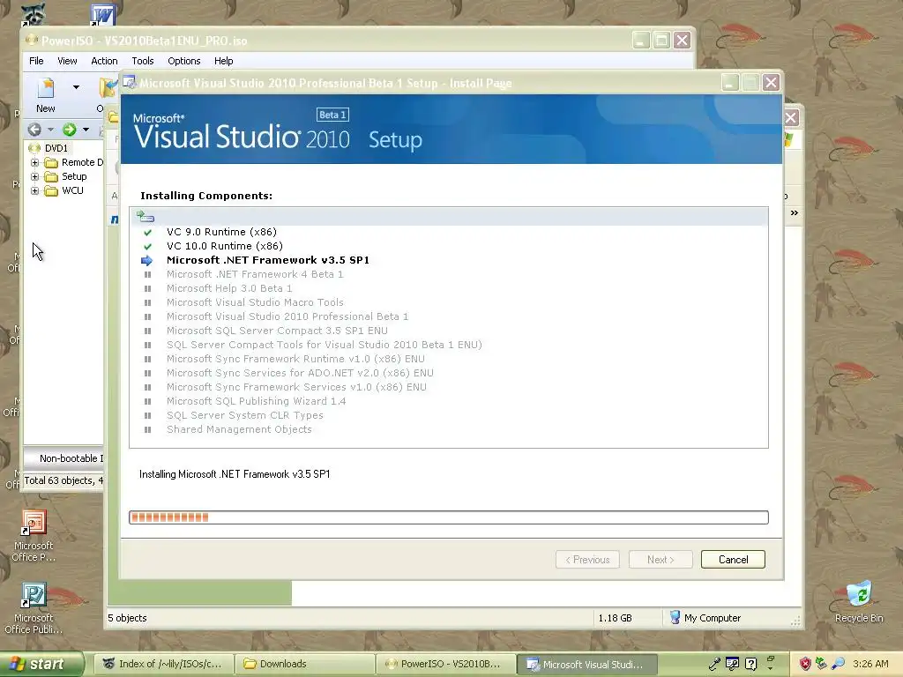This screenshot has height=677, width=903.
Task: Open Recycle Bin desktop icon
Action: pos(859,602)
